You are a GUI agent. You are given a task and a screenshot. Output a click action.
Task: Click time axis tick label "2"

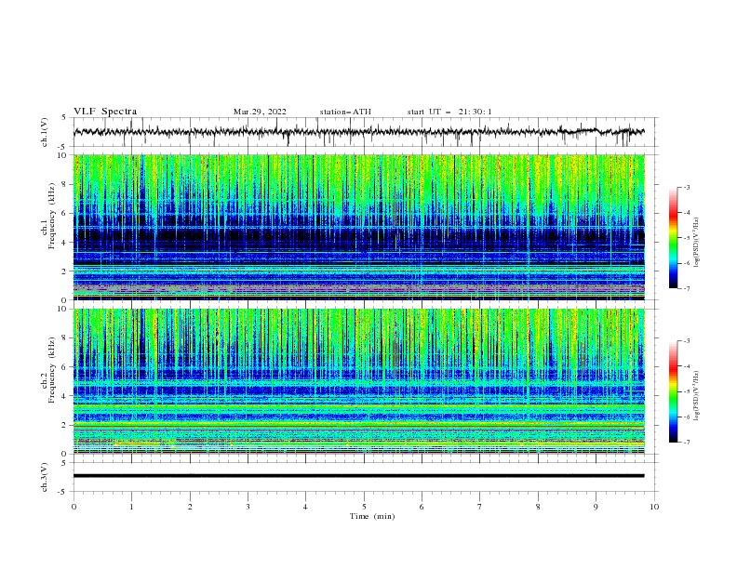(190, 507)
